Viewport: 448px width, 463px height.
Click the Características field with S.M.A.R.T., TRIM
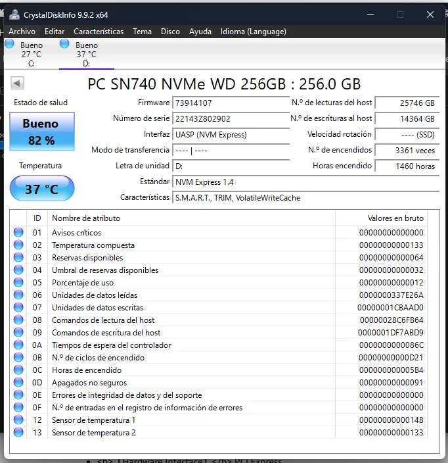[x=305, y=197]
